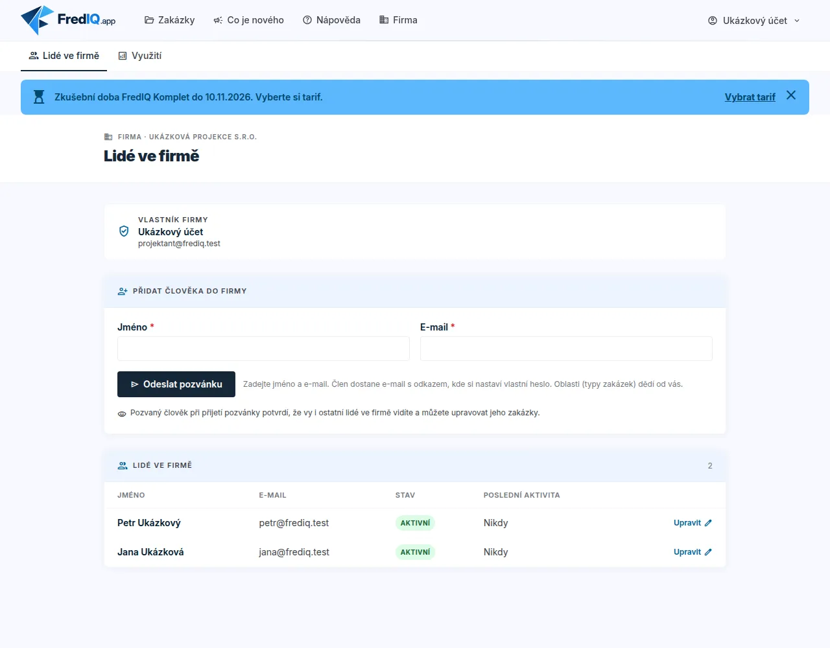Click the name Petr Ukázkový
The width and height of the screenshot is (830, 648).
pyautogui.click(x=149, y=523)
